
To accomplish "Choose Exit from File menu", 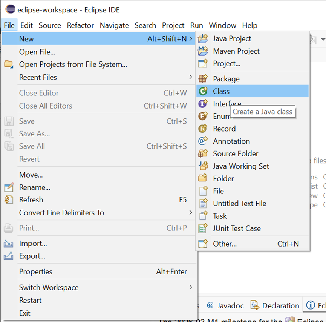I will [98, 313].
